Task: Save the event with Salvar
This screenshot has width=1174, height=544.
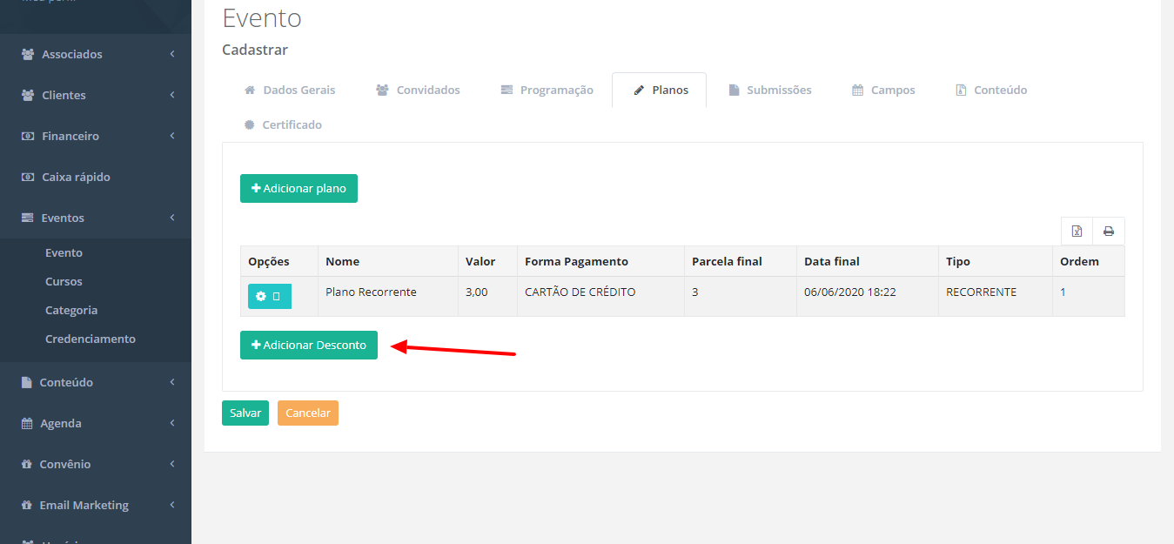Action: (x=245, y=413)
